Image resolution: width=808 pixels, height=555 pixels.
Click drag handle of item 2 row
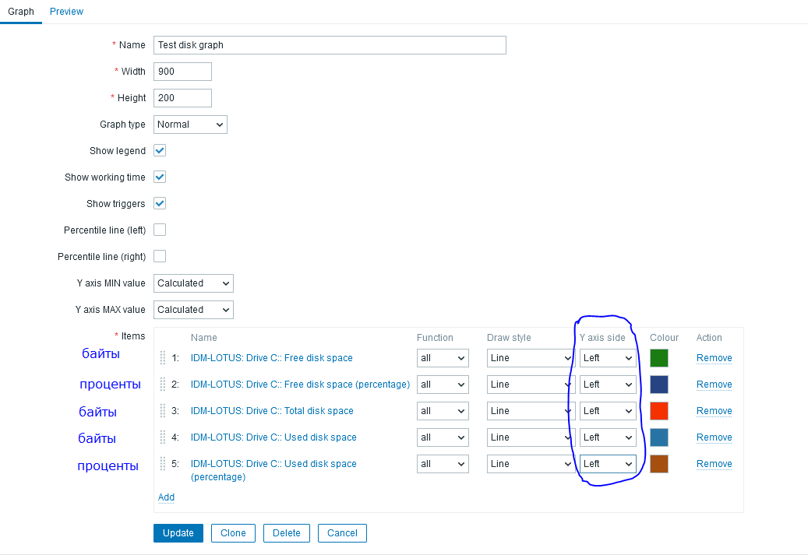(x=163, y=385)
